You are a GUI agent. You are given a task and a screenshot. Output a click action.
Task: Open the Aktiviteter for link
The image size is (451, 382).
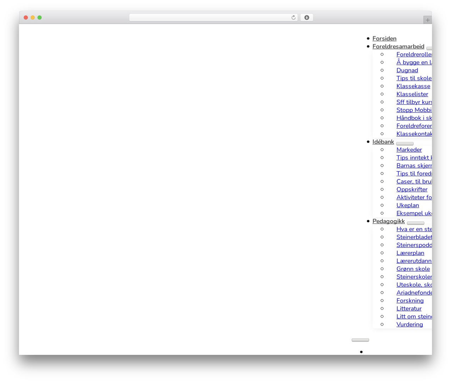click(x=414, y=197)
